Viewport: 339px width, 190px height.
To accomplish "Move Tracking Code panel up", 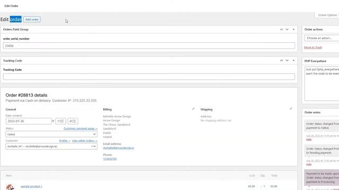I will [281, 61].
